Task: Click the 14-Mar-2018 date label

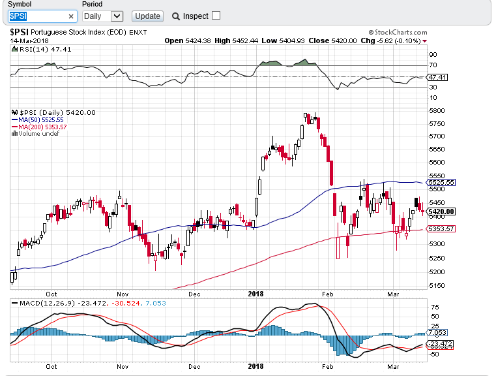Action: (x=29, y=41)
